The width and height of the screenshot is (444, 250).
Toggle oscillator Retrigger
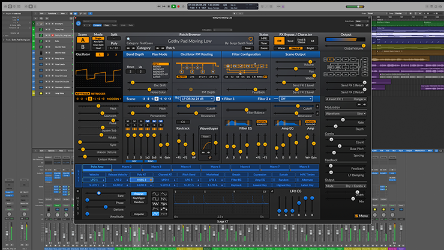pos(98,94)
